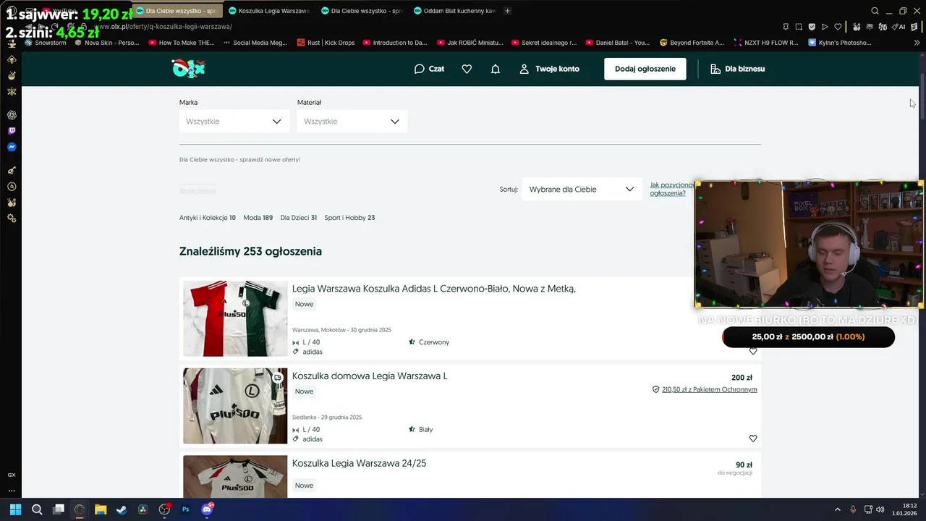
Task: Open 210,50 zł z Pakietem Ochronnym link
Action: (x=709, y=389)
